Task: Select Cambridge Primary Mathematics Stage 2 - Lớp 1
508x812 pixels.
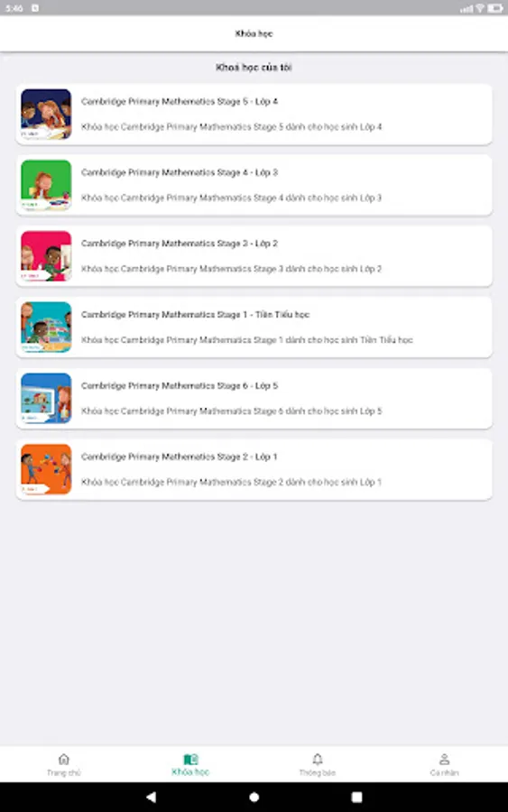Action: [180, 457]
